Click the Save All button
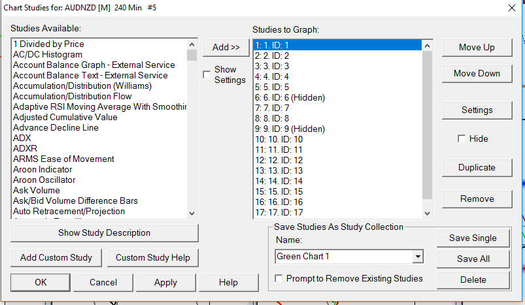Screen dimensions: 525x305 pos(473,259)
